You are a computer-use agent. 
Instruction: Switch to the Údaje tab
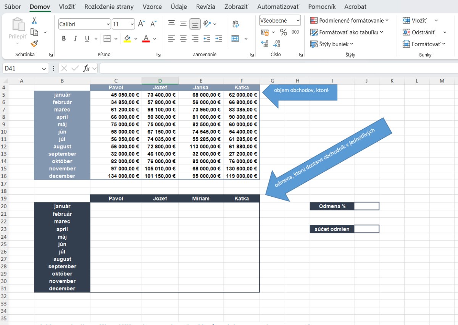coord(179,6)
